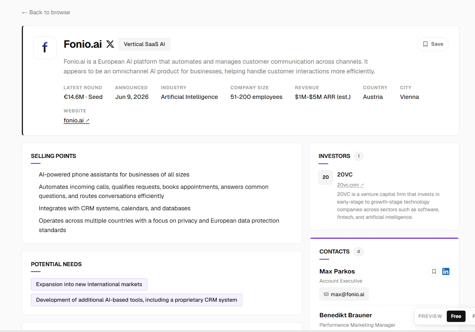Click the Fonio.ai logo thumbnail

(45, 48)
